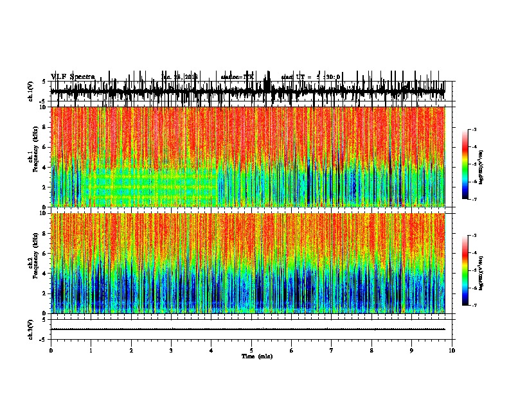Click the ch.3 flat waveform trace
The height and width of the screenshot is (393, 509).
[x=247, y=329]
